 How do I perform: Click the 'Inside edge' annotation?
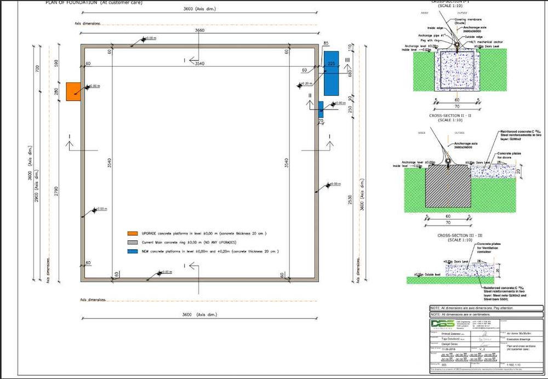click(435, 28)
